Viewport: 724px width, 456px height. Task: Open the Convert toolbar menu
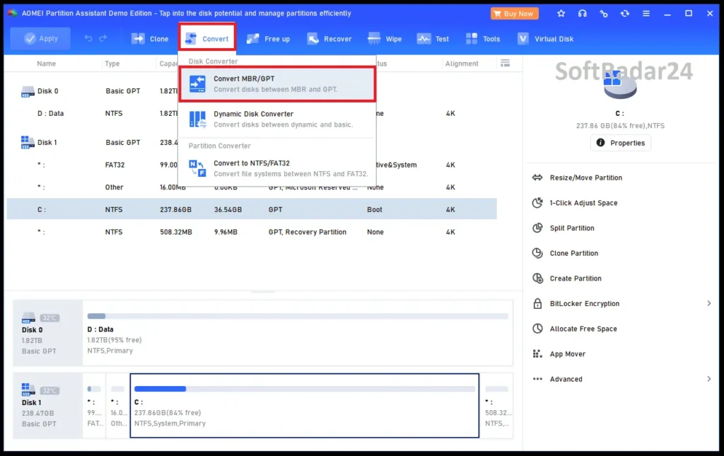pyautogui.click(x=207, y=39)
